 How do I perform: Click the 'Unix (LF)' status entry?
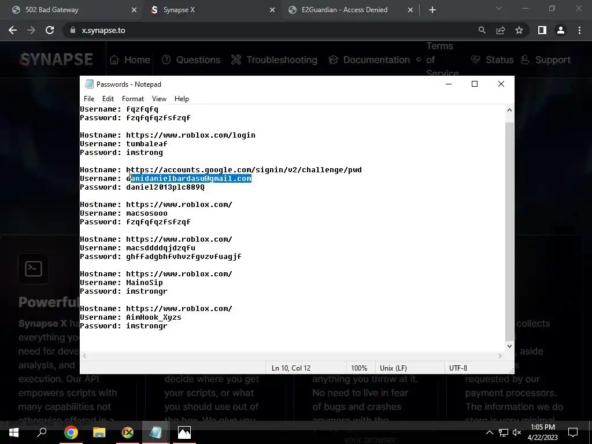click(x=393, y=368)
